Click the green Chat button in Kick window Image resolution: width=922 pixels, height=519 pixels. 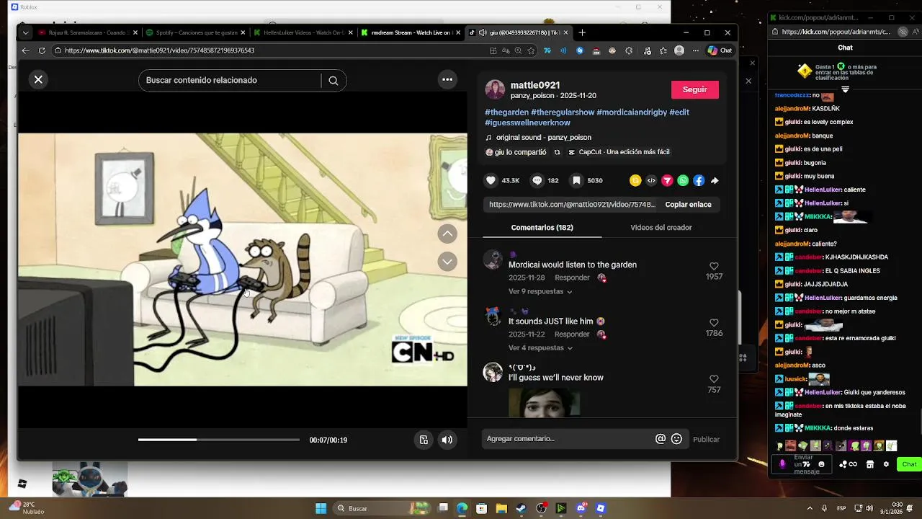pyautogui.click(x=909, y=464)
